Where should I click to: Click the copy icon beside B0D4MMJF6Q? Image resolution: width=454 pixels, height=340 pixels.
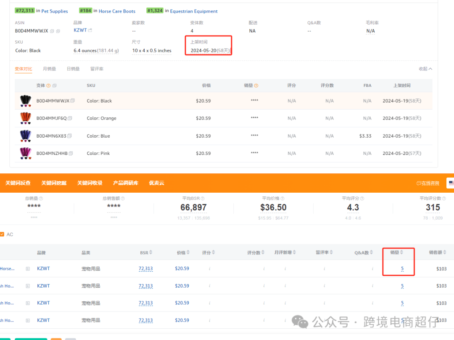point(70,118)
